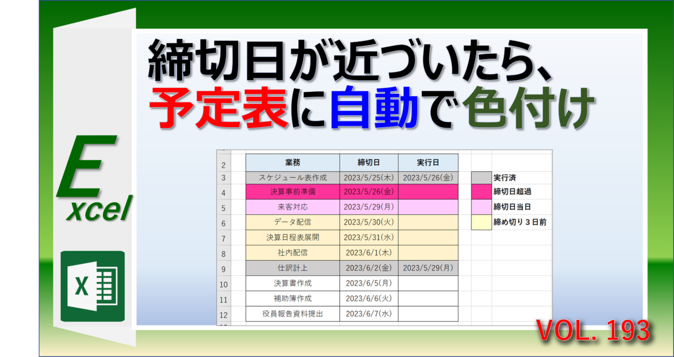Click the empty execution date cell for 役員報告資料提出
The width and height of the screenshot is (674, 357).
coord(428,314)
